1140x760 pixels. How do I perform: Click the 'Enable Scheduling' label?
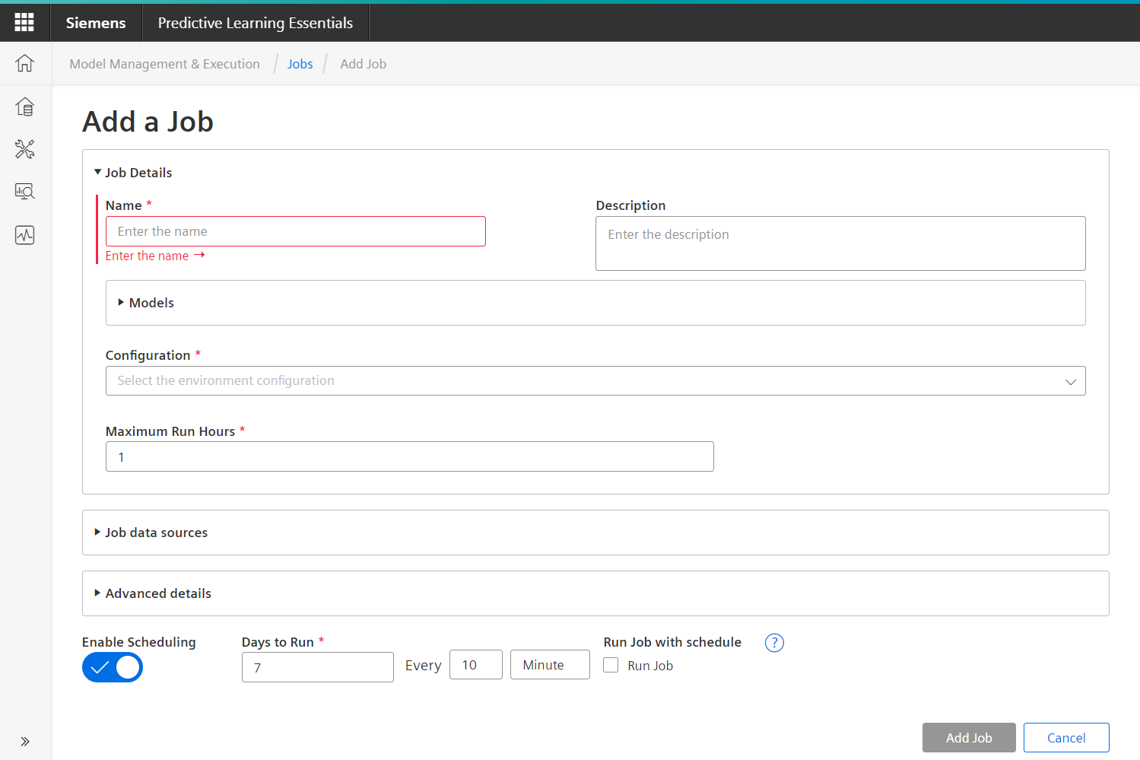139,642
